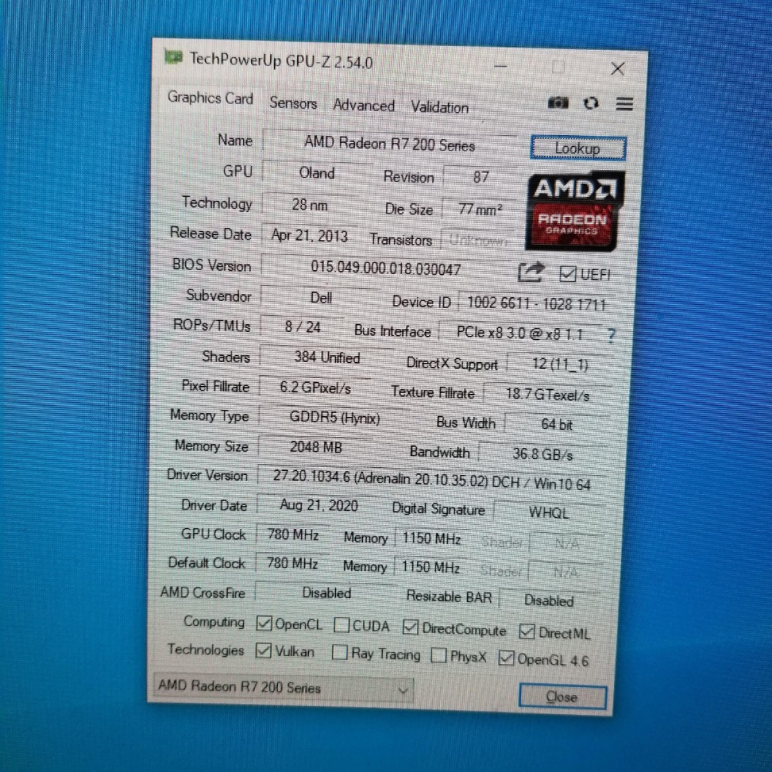The image size is (772, 772).
Task: Open the AMD Radeon R7 200 Series dropdown
Action: tap(283, 688)
